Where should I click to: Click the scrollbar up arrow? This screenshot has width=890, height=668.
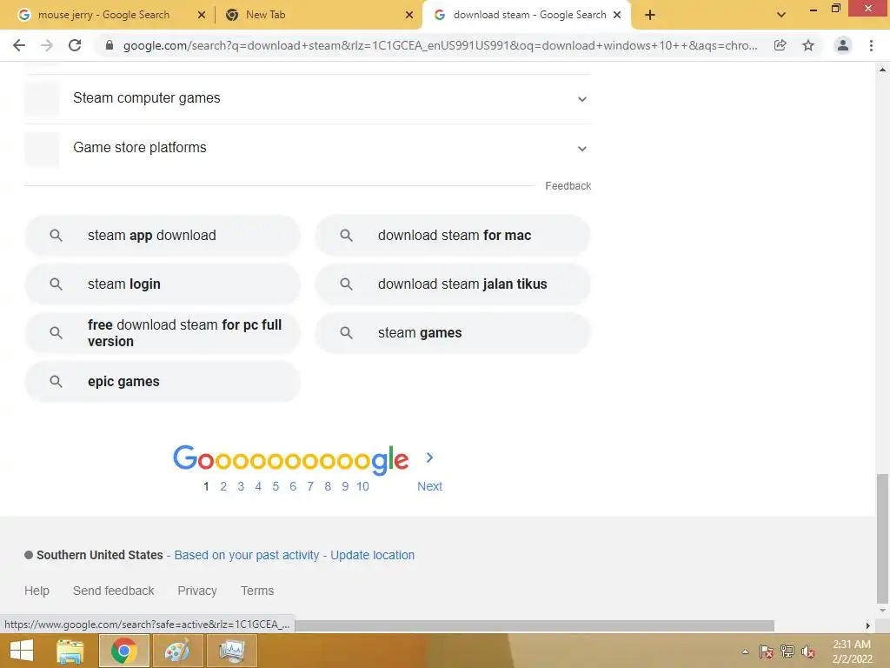pos(882,70)
